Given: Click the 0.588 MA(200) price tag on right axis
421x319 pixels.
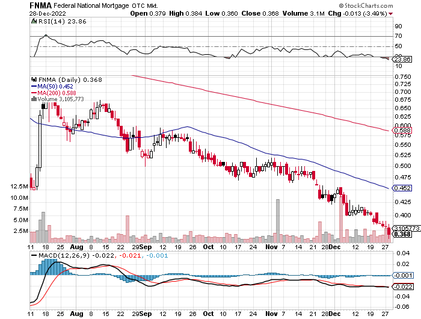Looking at the screenshot, I should click(x=402, y=131).
